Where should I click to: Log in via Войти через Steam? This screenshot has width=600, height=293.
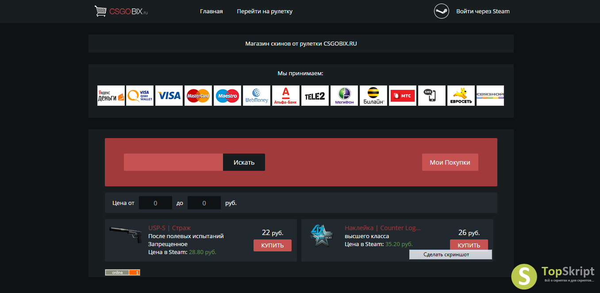[483, 12]
